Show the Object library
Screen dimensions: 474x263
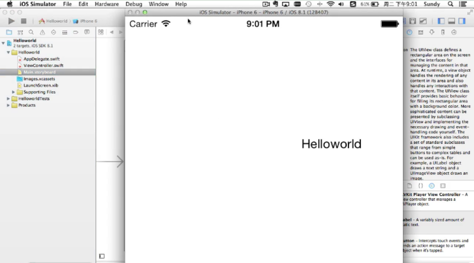[x=432, y=186]
